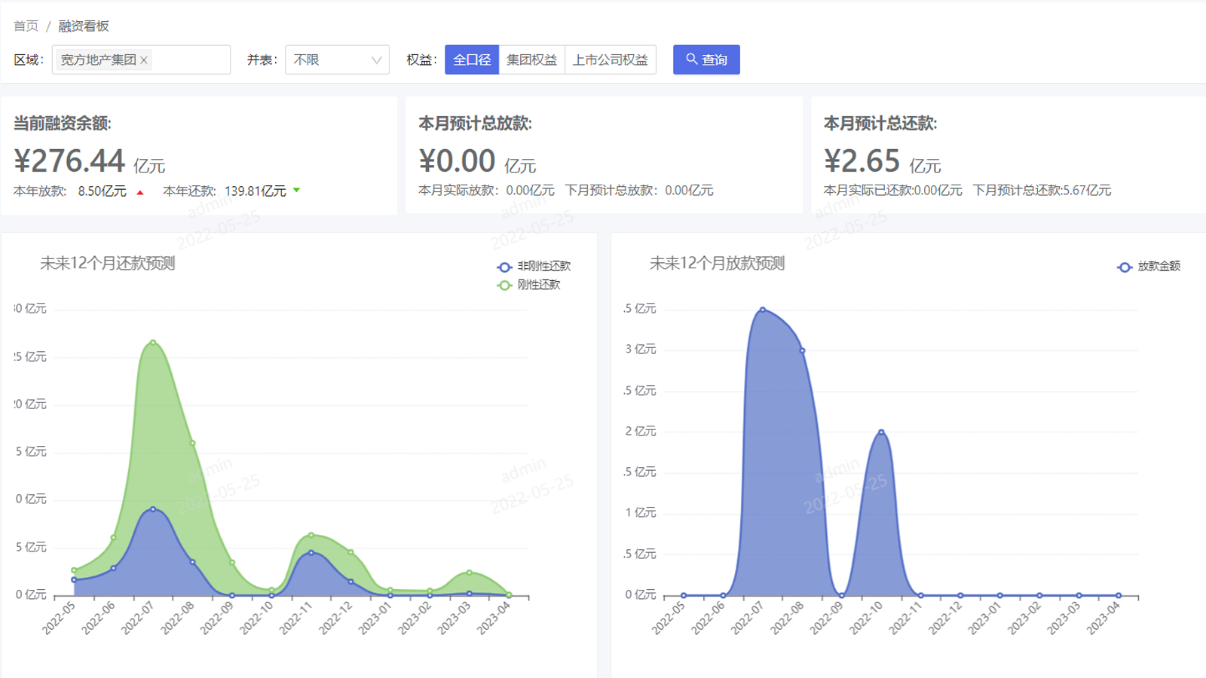The width and height of the screenshot is (1206, 678).
Task: Click 融资看板 breadcrumb item
Action: [x=84, y=26]
